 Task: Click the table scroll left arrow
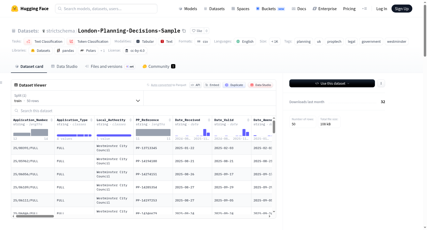point(13,216)
